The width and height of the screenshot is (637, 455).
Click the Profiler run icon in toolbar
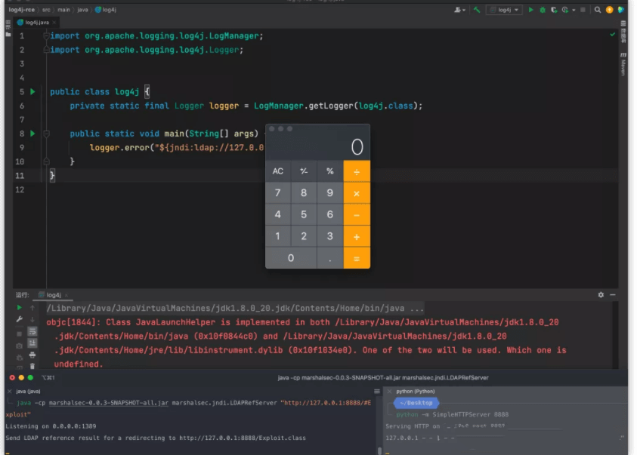click(565, 10)
